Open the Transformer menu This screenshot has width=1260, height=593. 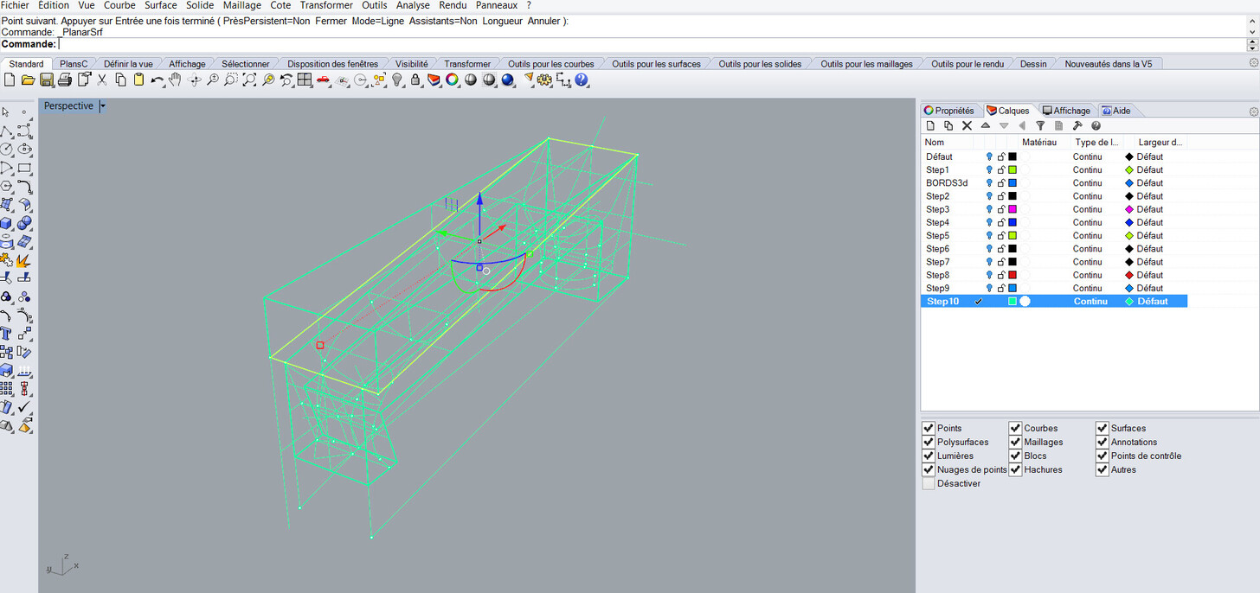pos(326,5)
